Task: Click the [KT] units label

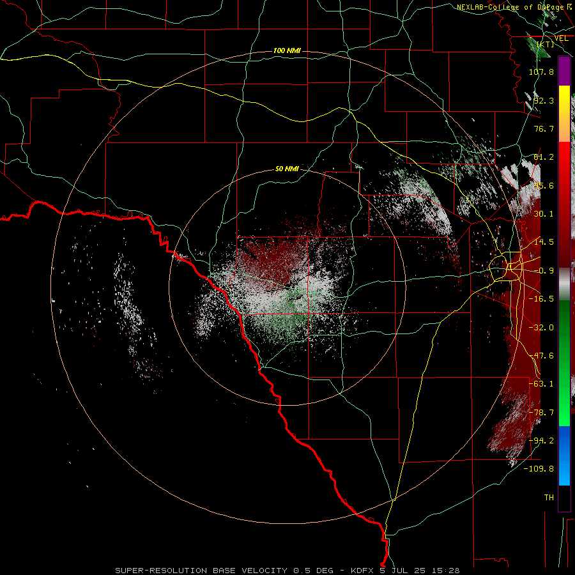Action: (x=546, y=44)
